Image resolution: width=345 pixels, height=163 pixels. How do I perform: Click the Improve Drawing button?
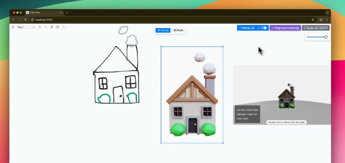285,28
